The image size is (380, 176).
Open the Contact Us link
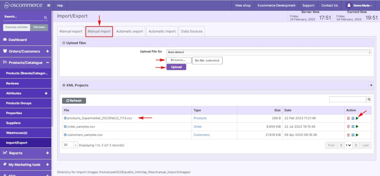(x=330, y=5)
